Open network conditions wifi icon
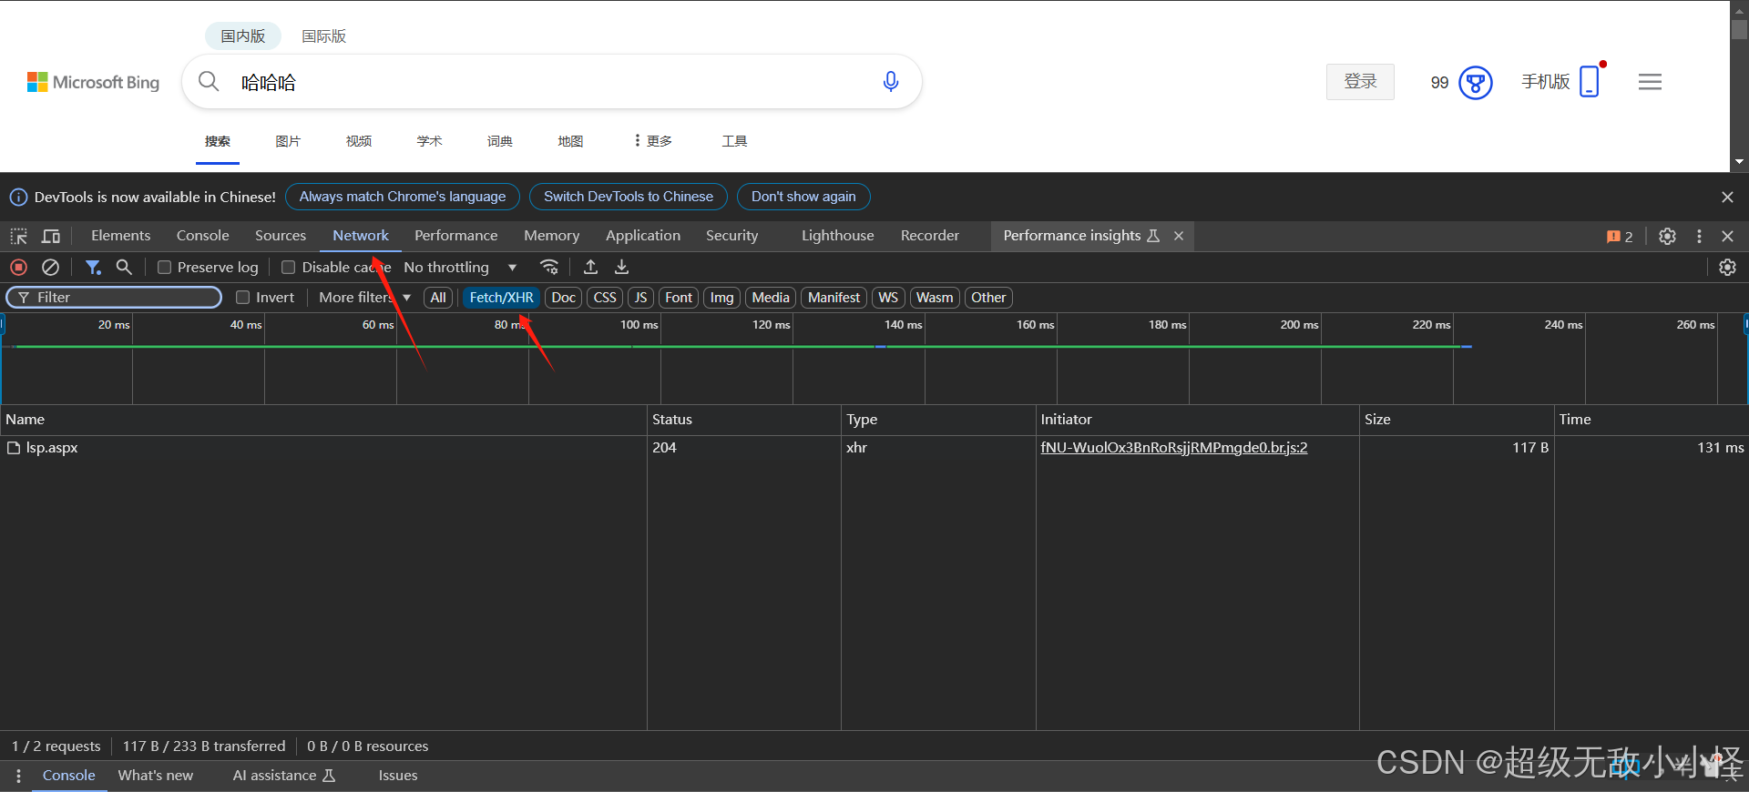This screenshot has height=792, width=1749. tap(549, 267)
